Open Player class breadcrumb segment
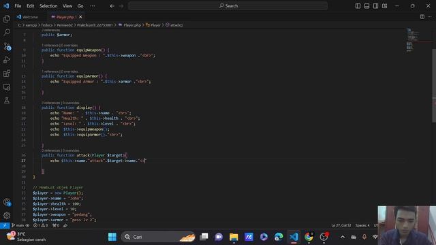Screen dimensions: 436x245 click(153, 25)
